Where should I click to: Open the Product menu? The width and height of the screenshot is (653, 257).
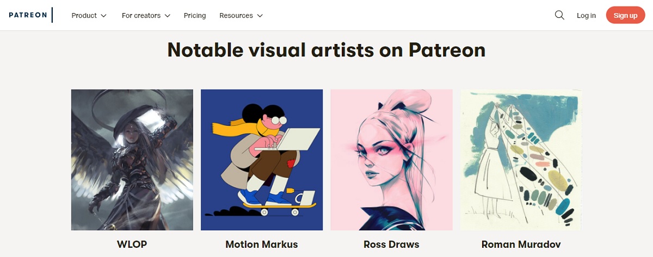point(84,16)
